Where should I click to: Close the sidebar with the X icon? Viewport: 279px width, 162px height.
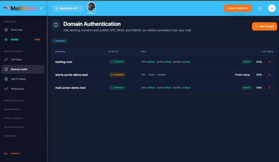(41, 8)
